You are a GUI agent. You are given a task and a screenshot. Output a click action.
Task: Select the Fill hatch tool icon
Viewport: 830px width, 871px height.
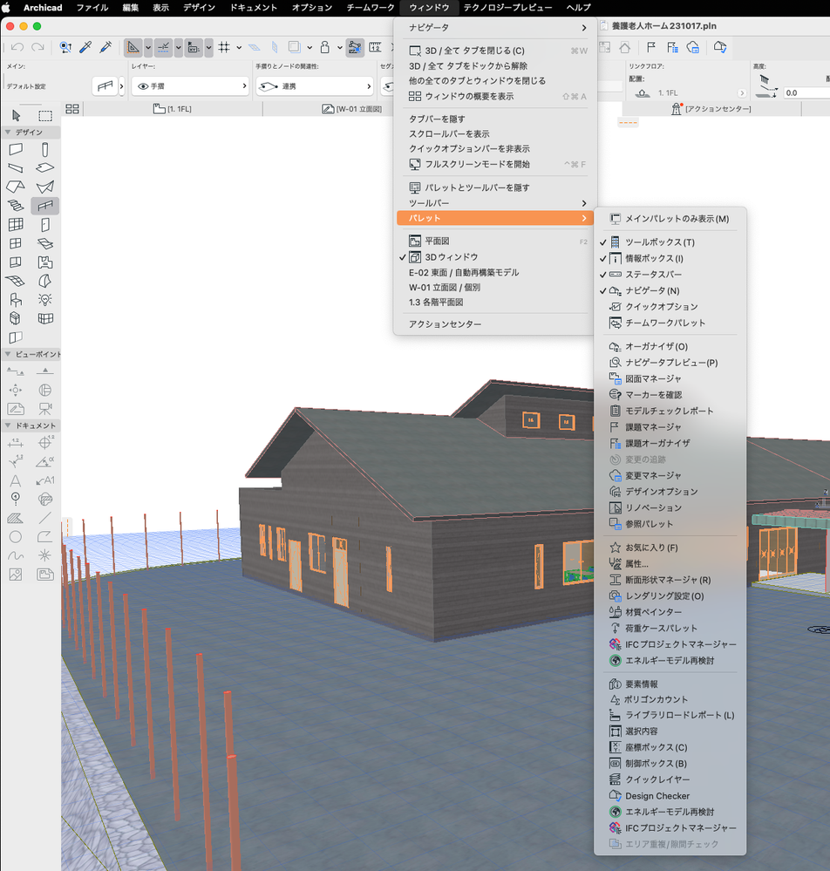coord(16,518)
